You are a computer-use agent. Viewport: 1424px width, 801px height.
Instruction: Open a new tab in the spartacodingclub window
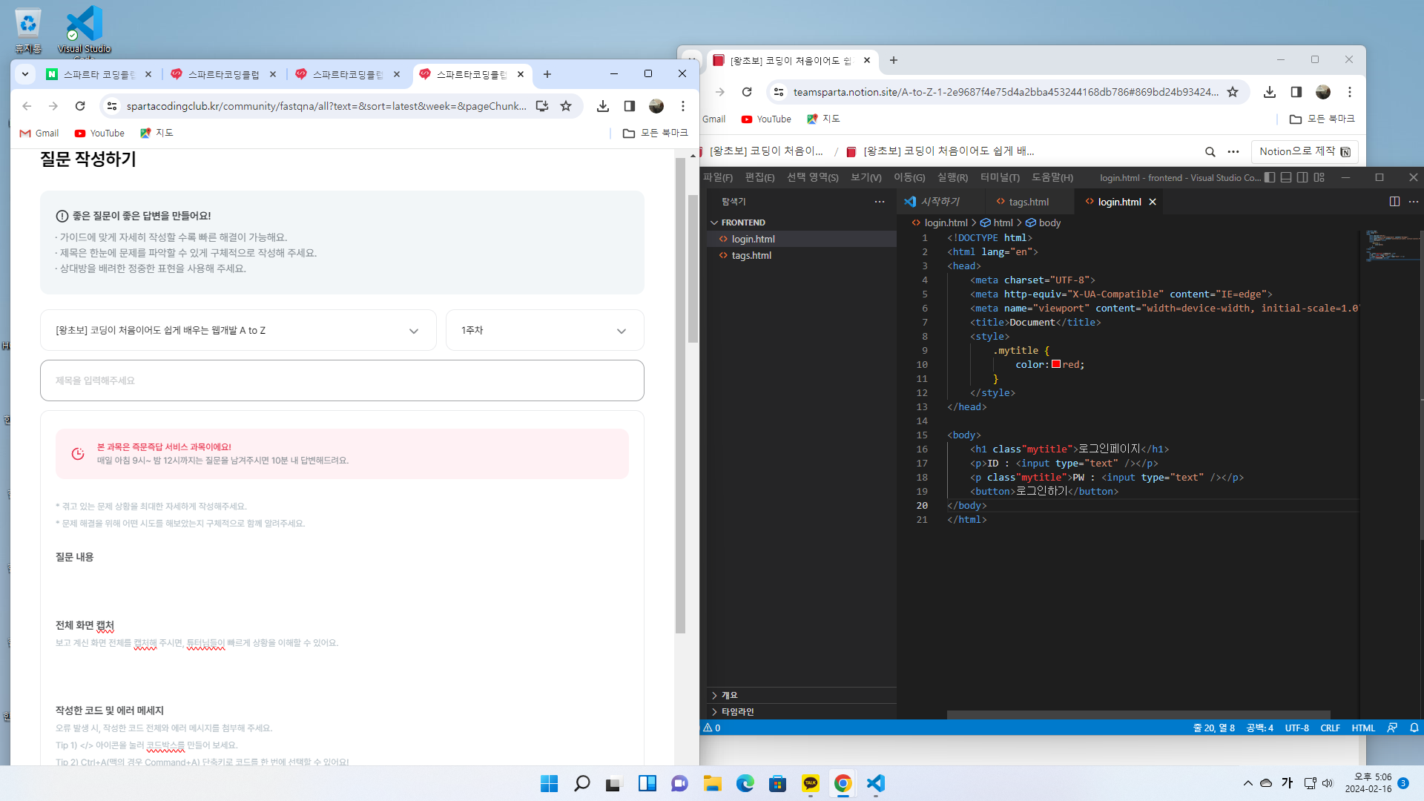(547, 74)
